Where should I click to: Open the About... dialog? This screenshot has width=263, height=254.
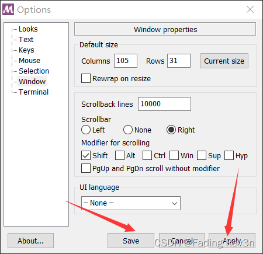(30, 241)
